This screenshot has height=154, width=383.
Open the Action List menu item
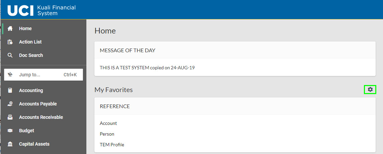(30, 42)
